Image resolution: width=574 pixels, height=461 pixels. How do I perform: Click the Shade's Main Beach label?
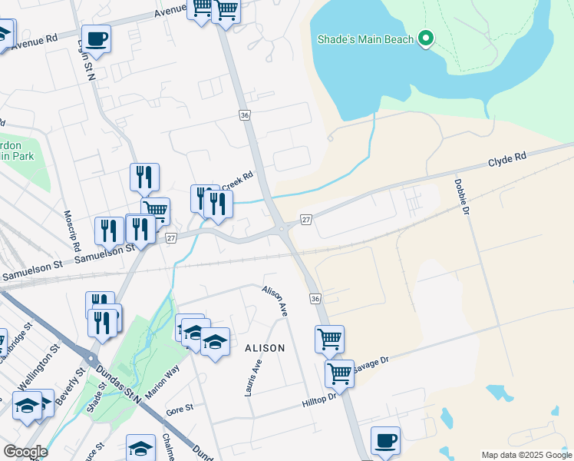point(365,39)
